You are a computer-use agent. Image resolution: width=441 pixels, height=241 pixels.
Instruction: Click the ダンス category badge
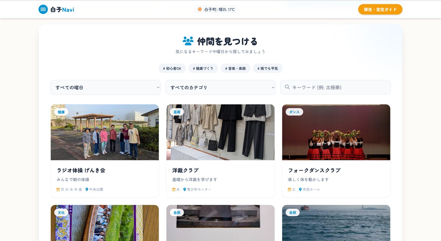[294, 112]
